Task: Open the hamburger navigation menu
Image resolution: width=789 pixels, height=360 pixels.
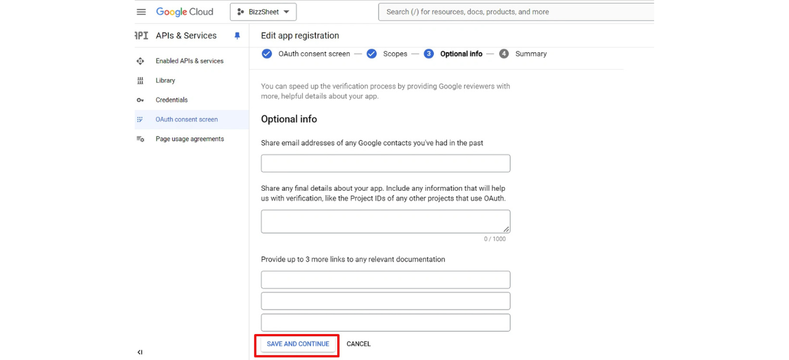Action: point(141,12)
